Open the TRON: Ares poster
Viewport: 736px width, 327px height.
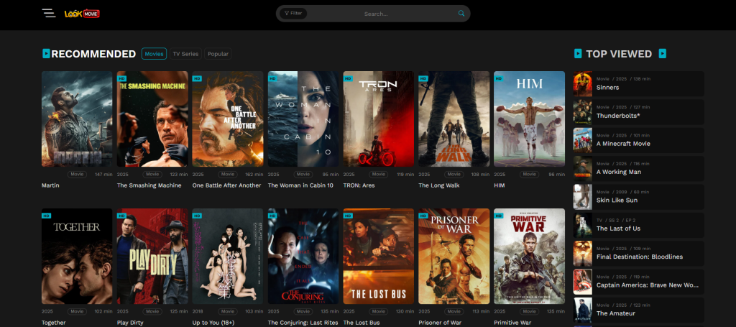tap(378, 119)
